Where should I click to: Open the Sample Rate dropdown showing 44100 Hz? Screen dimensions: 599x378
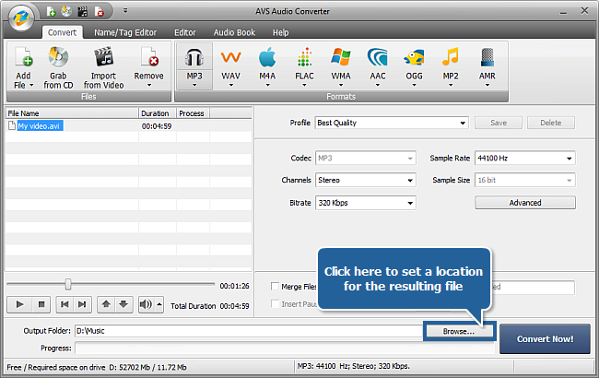pyautogui.click(x=525, y=158)
